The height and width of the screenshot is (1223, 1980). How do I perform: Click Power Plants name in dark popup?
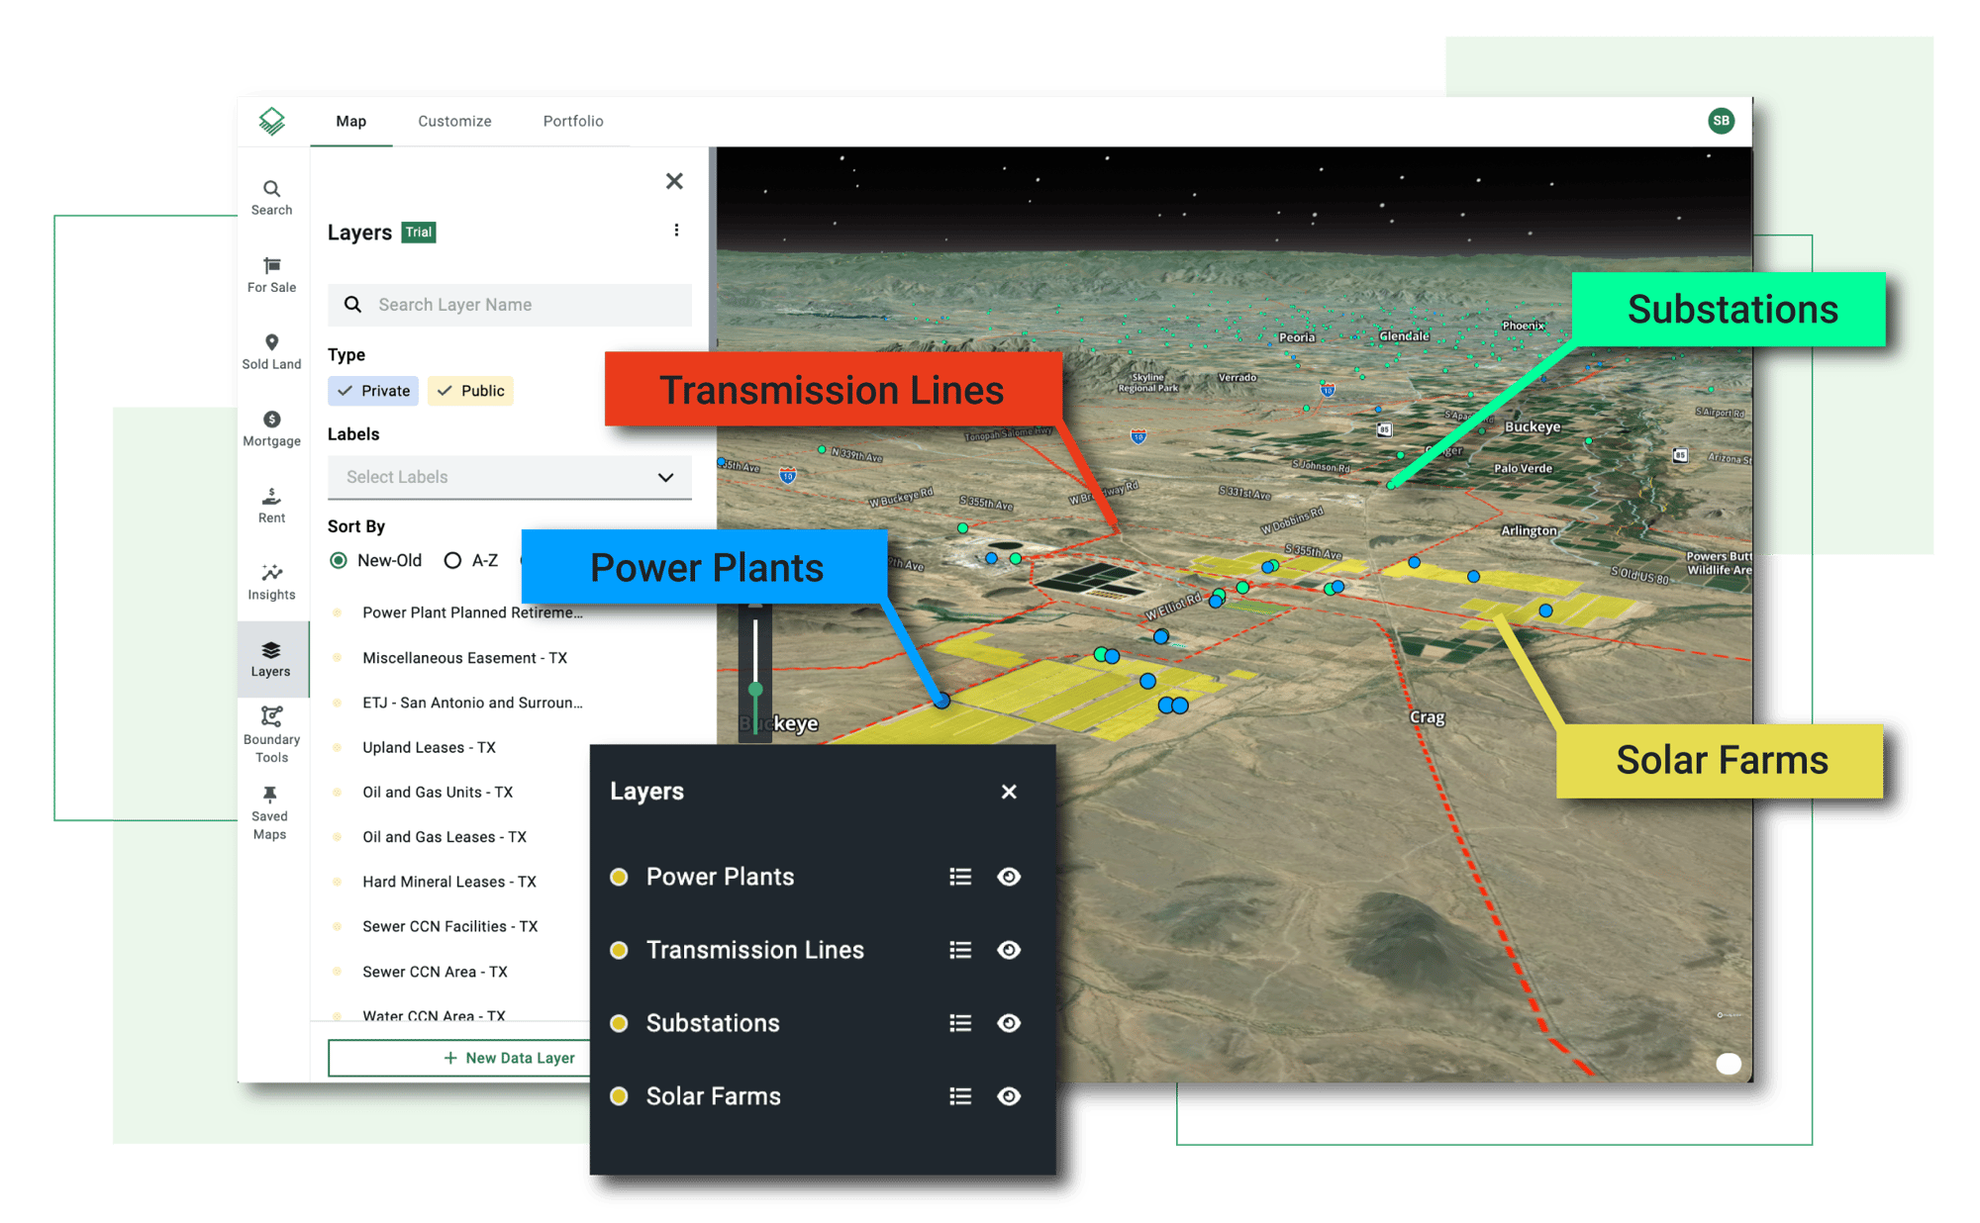[x=720, y=877]
